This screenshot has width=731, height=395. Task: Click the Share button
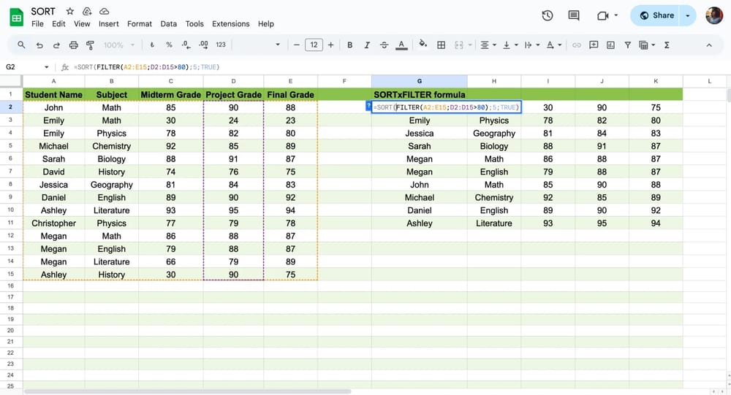[656, 15]
